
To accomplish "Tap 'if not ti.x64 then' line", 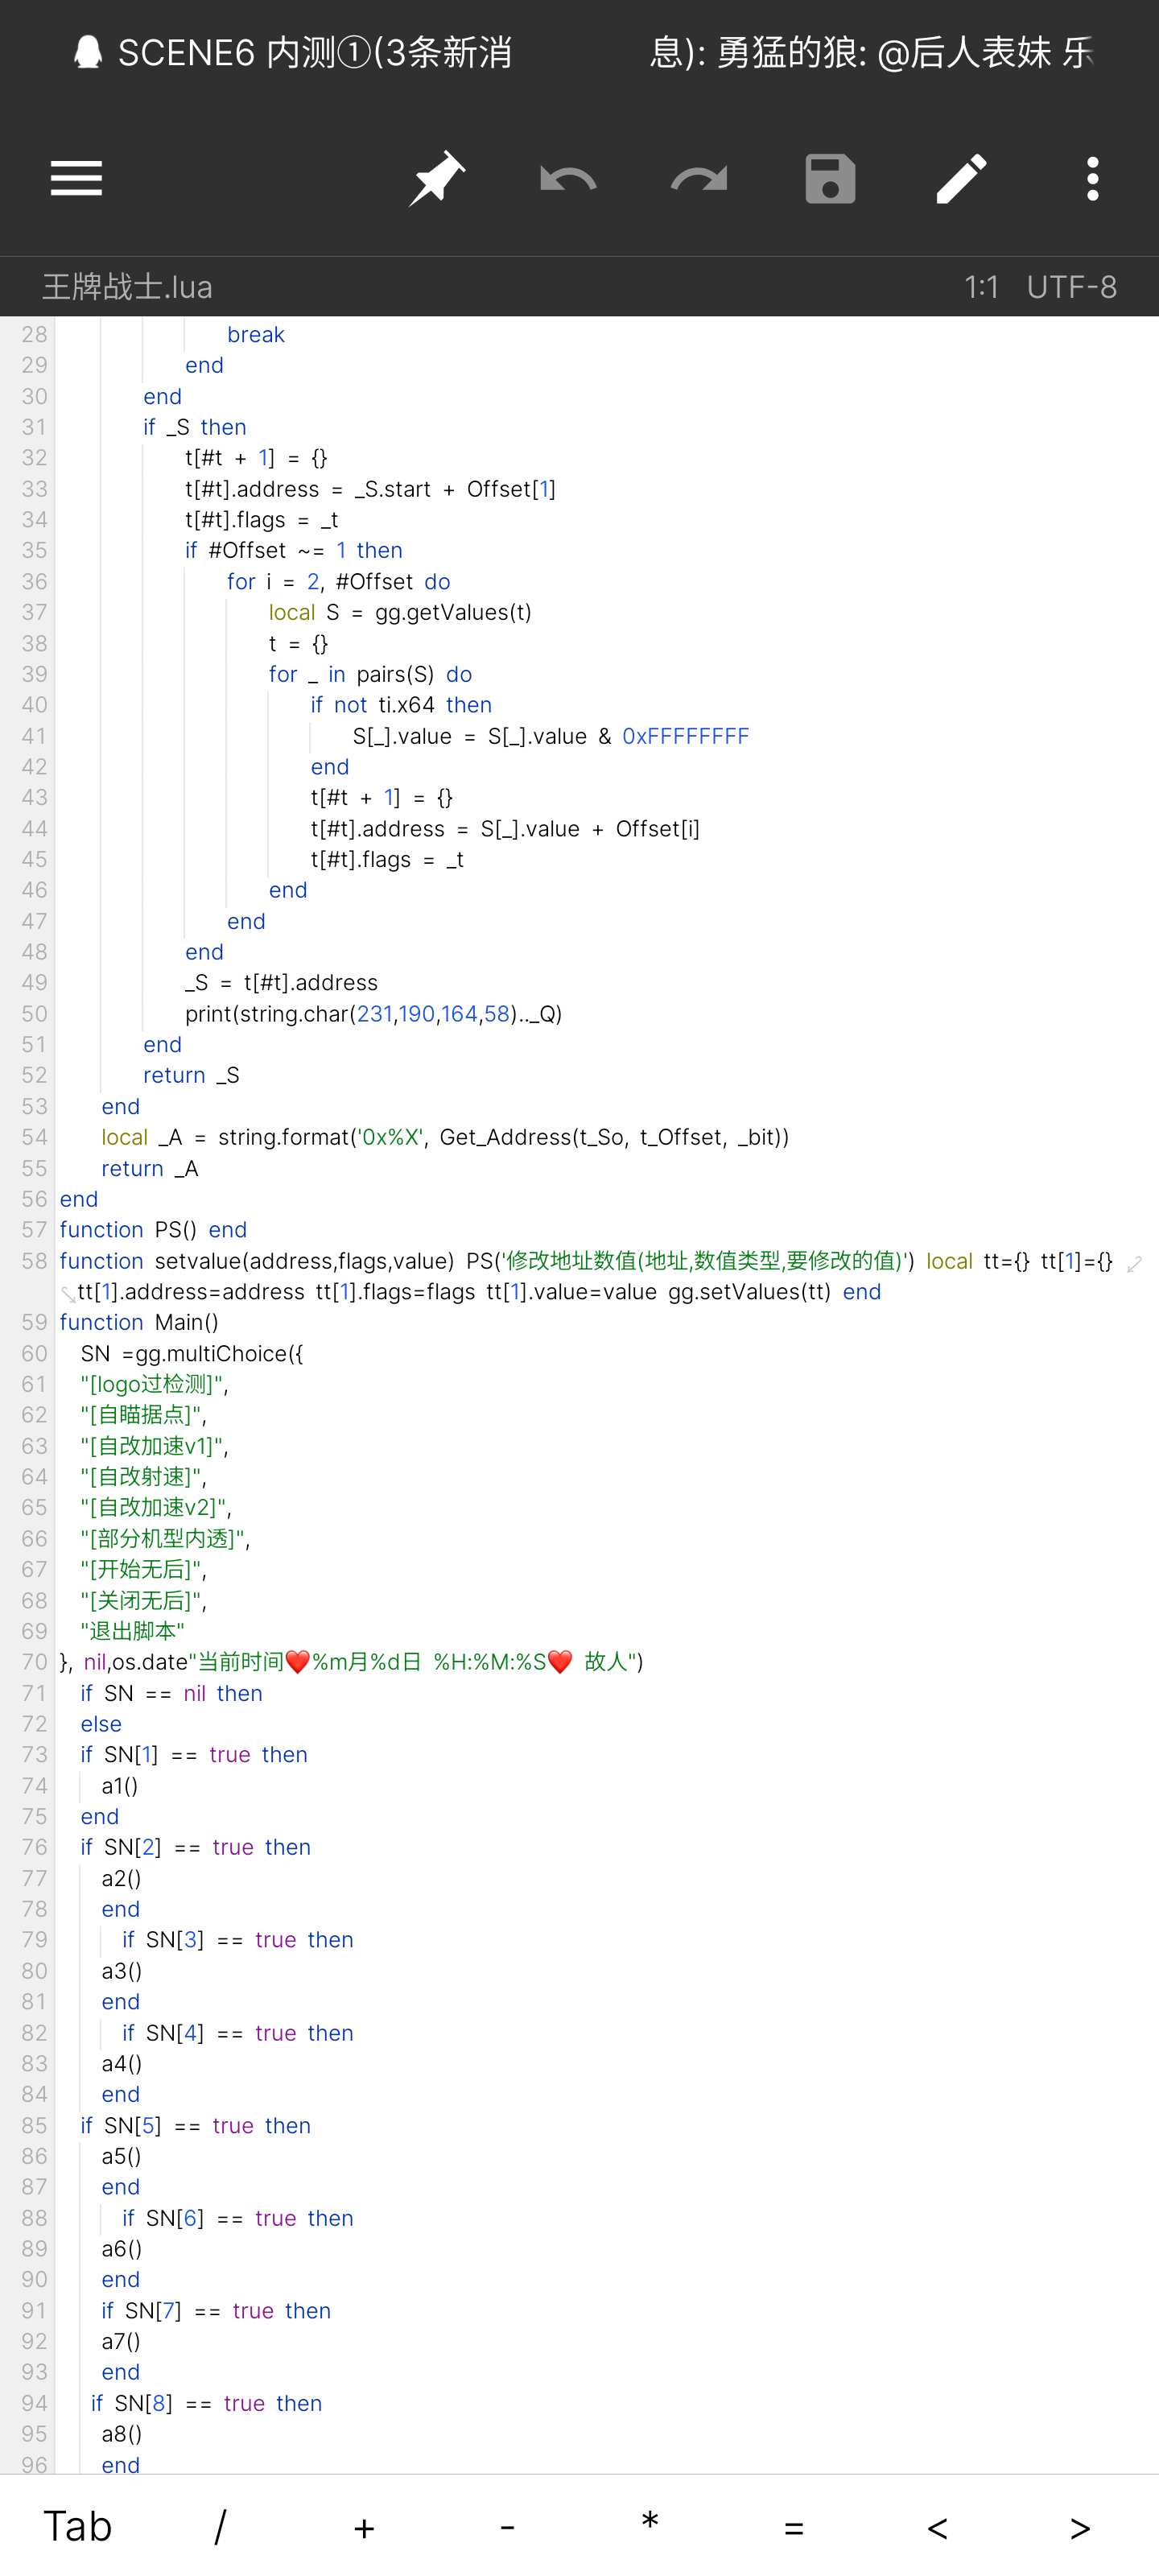I will [401, 705].
